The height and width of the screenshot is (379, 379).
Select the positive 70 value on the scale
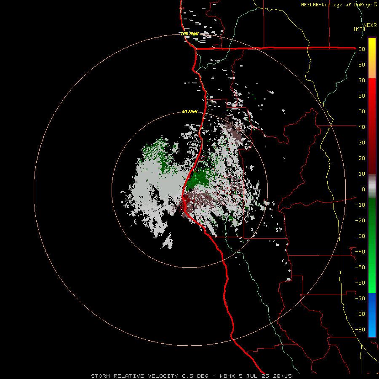click(362, 80)
